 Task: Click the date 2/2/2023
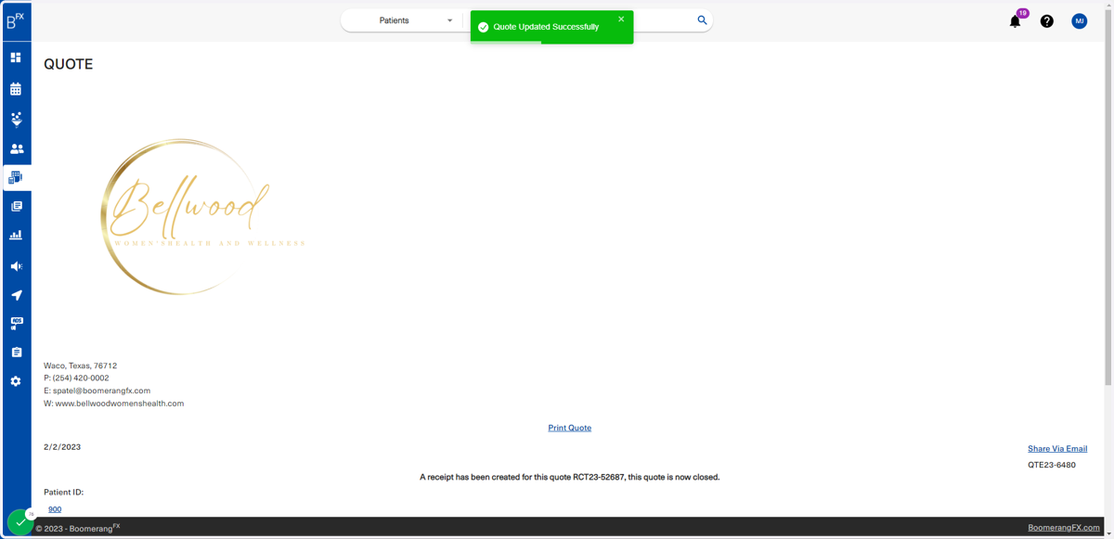click(62, 447)
